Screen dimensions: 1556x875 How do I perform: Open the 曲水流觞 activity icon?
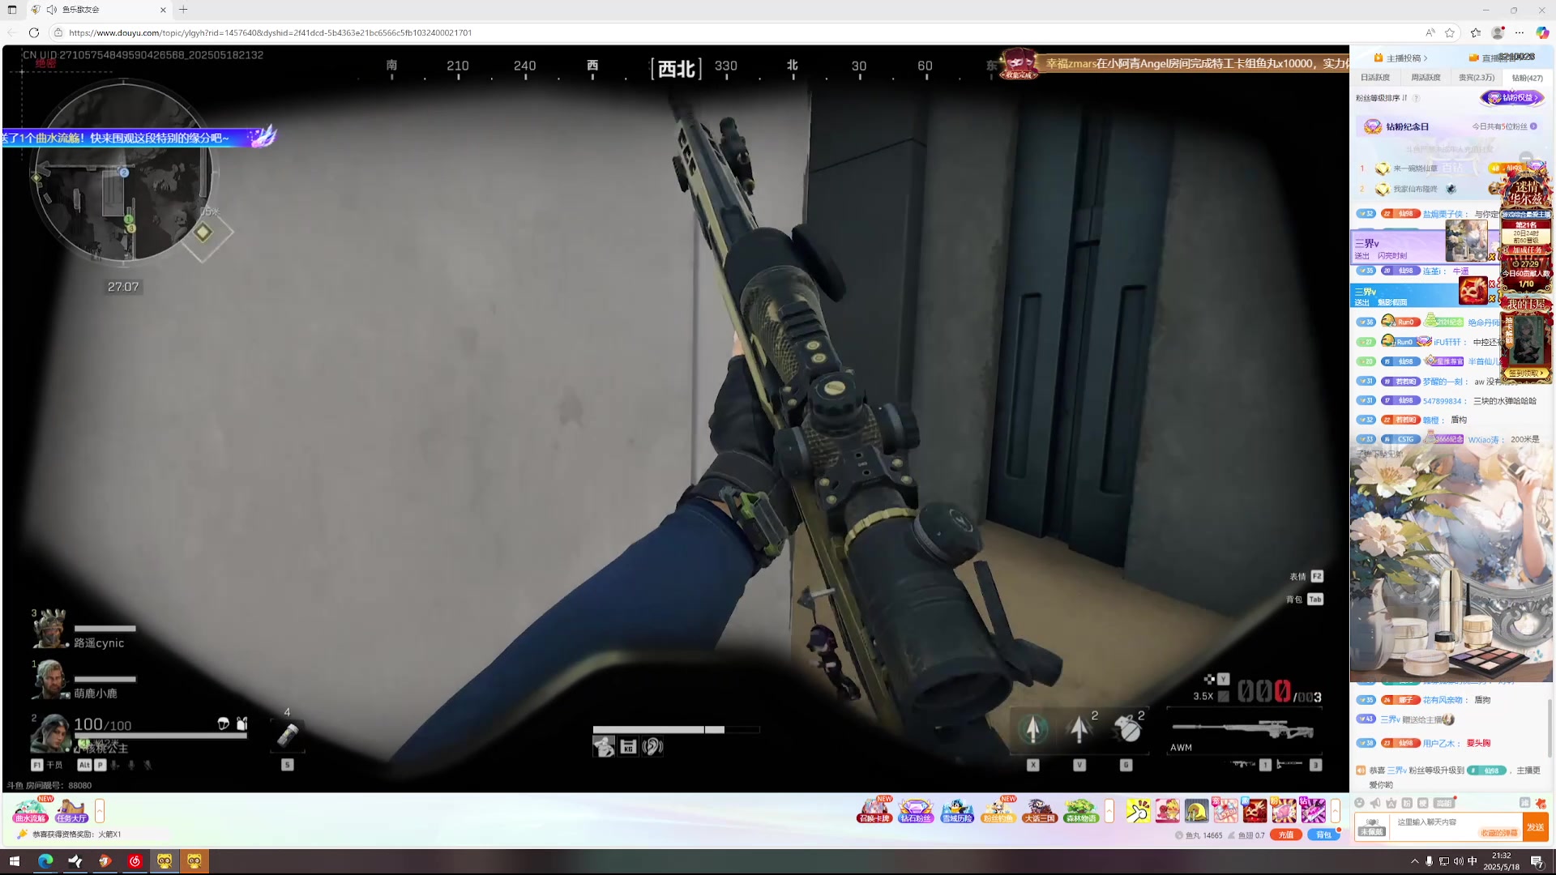[x=31, y=810]
